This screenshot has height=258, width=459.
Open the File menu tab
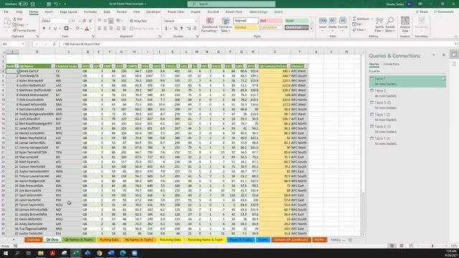(6, 12)
